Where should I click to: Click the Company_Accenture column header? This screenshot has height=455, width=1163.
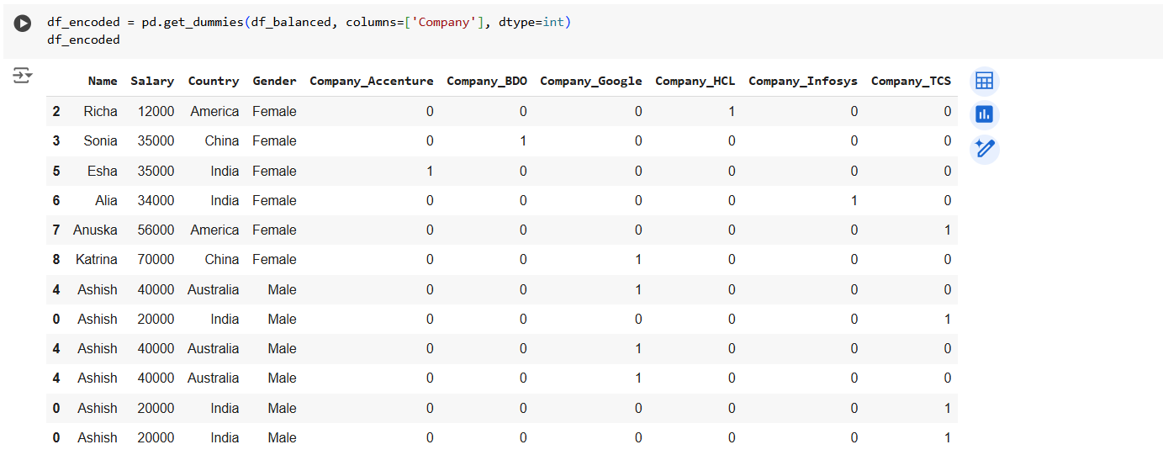(372, 82)
